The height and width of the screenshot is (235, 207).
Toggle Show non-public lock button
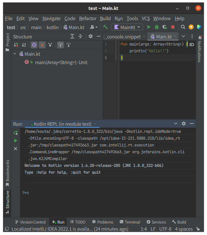[x=42, y=45]
